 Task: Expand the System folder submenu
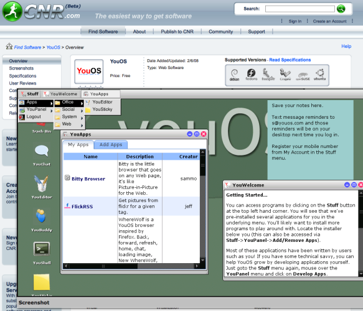click(x=69, y=117)
